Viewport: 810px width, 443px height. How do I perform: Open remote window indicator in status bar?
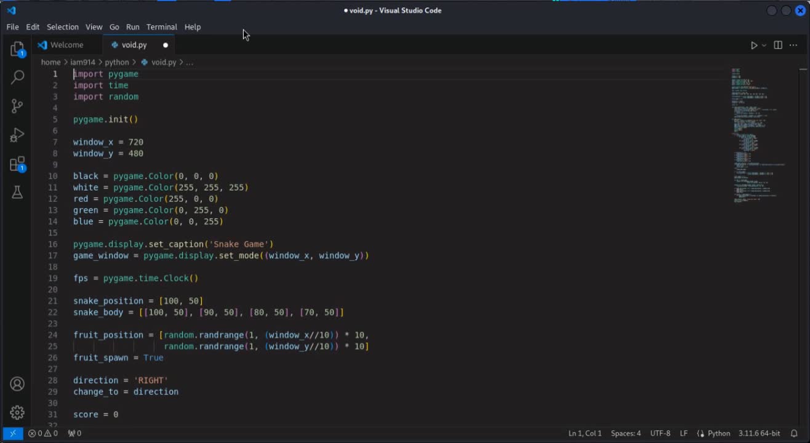[x=12, y=433]
